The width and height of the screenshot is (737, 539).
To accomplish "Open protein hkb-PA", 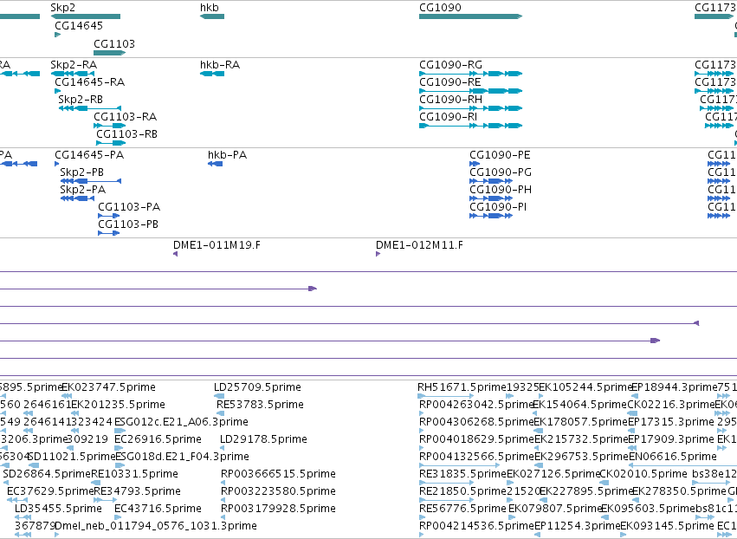I will pyautogui.click(x=227, y=155).
